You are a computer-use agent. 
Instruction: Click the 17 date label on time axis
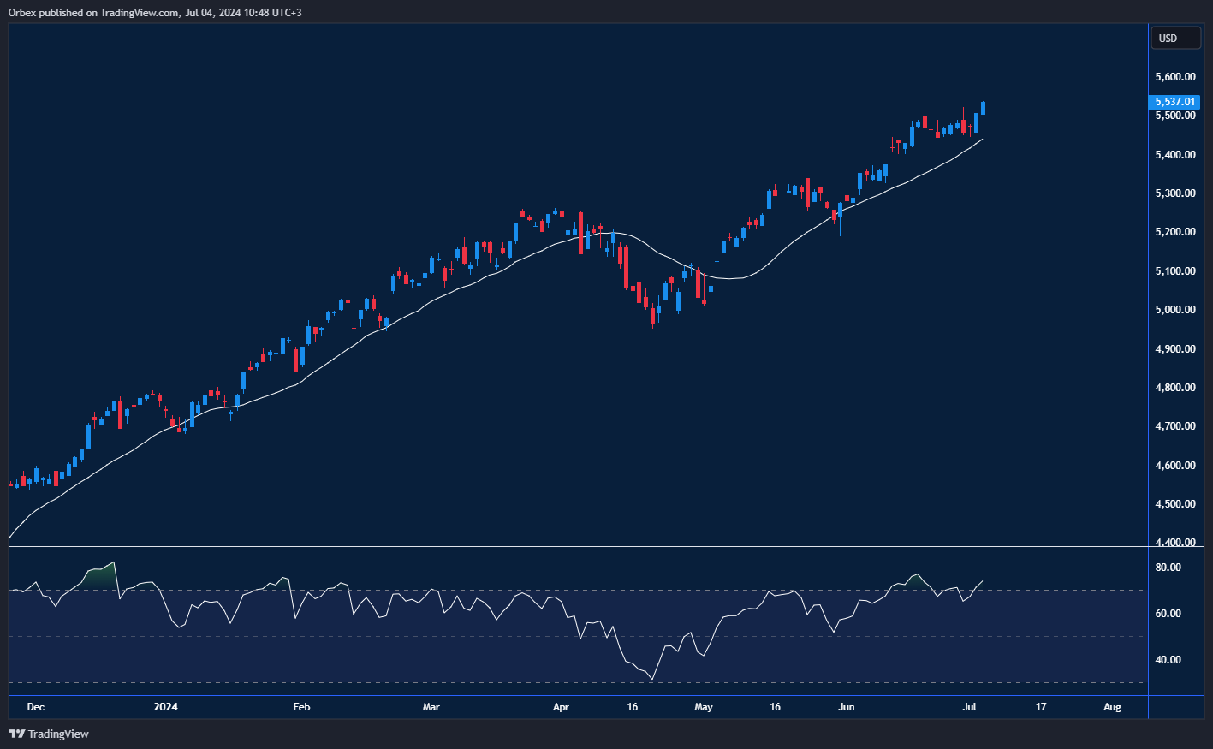(x=1041, y=707)
